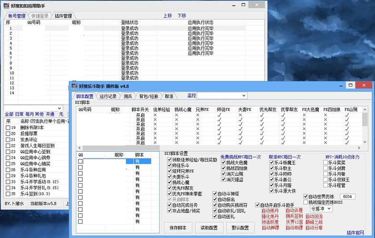Toggle 自动世界历练 checkbox
375x238 pixels.
pos(305,196)
